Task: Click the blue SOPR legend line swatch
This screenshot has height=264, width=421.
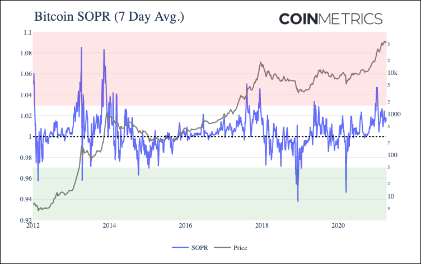Action: point(180,247)
